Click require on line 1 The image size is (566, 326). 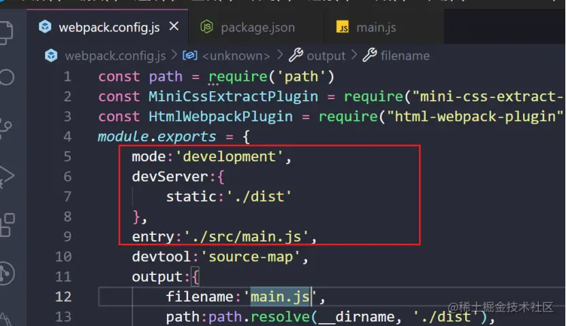coord(238,77)
